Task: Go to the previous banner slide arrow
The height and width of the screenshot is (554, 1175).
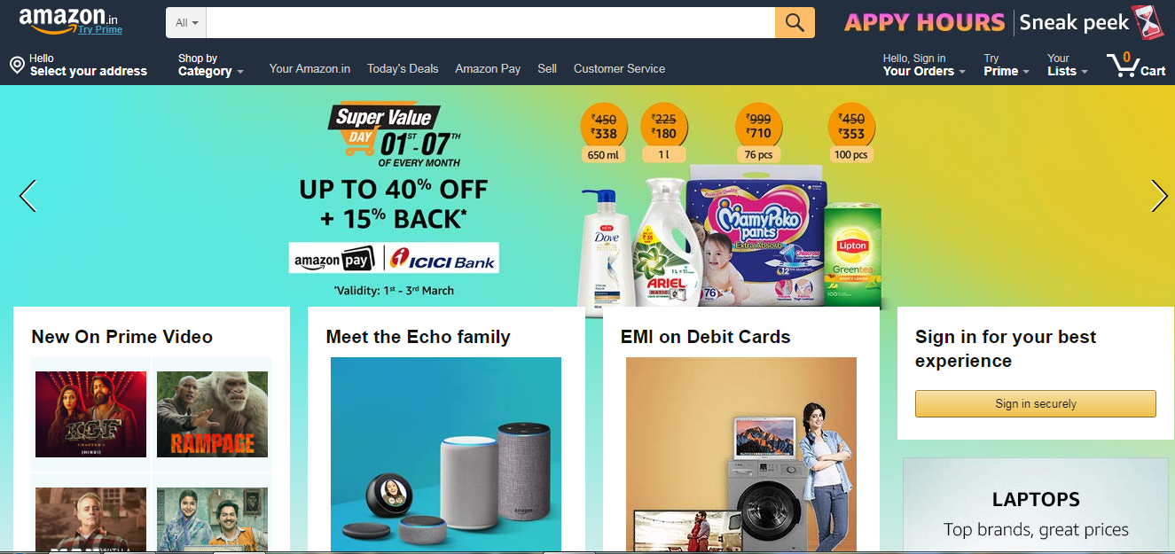Action: (27, 196)
